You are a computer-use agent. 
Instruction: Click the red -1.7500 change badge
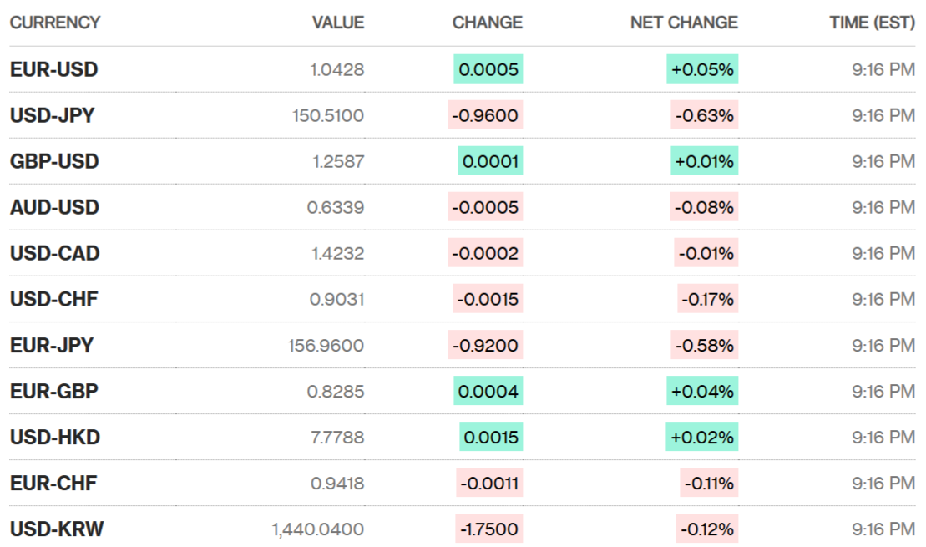click(x=488, y=529)
